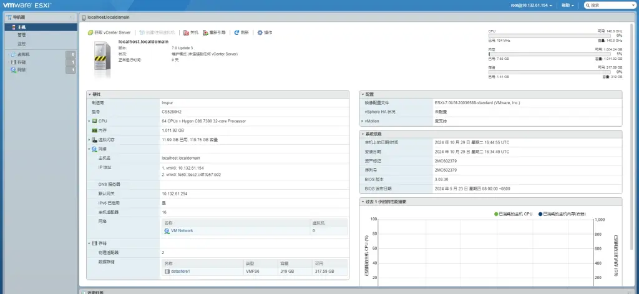Open the datastore1 link
Viewport: 639px width, 294px height.
180,271
